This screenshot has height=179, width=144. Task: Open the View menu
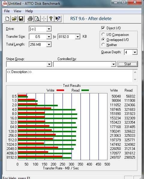(x=17, y=11)
